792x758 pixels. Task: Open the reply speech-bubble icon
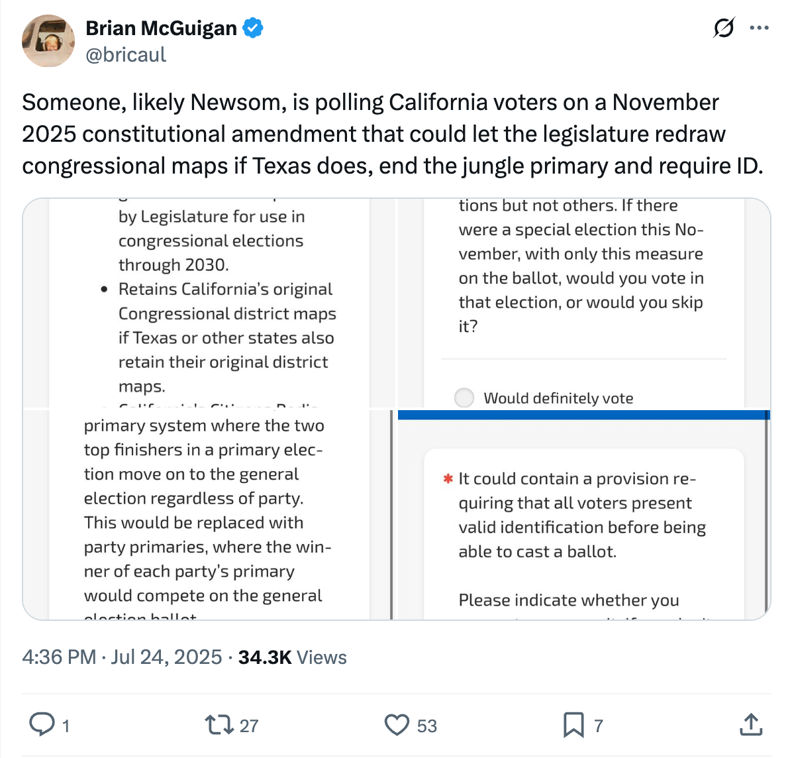41,725
